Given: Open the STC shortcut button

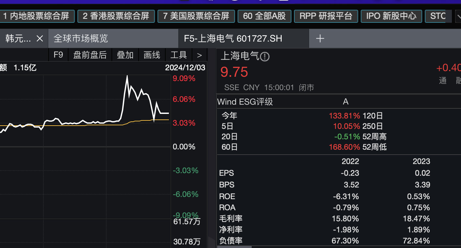Looking at the screenshot, I should 438,16.
